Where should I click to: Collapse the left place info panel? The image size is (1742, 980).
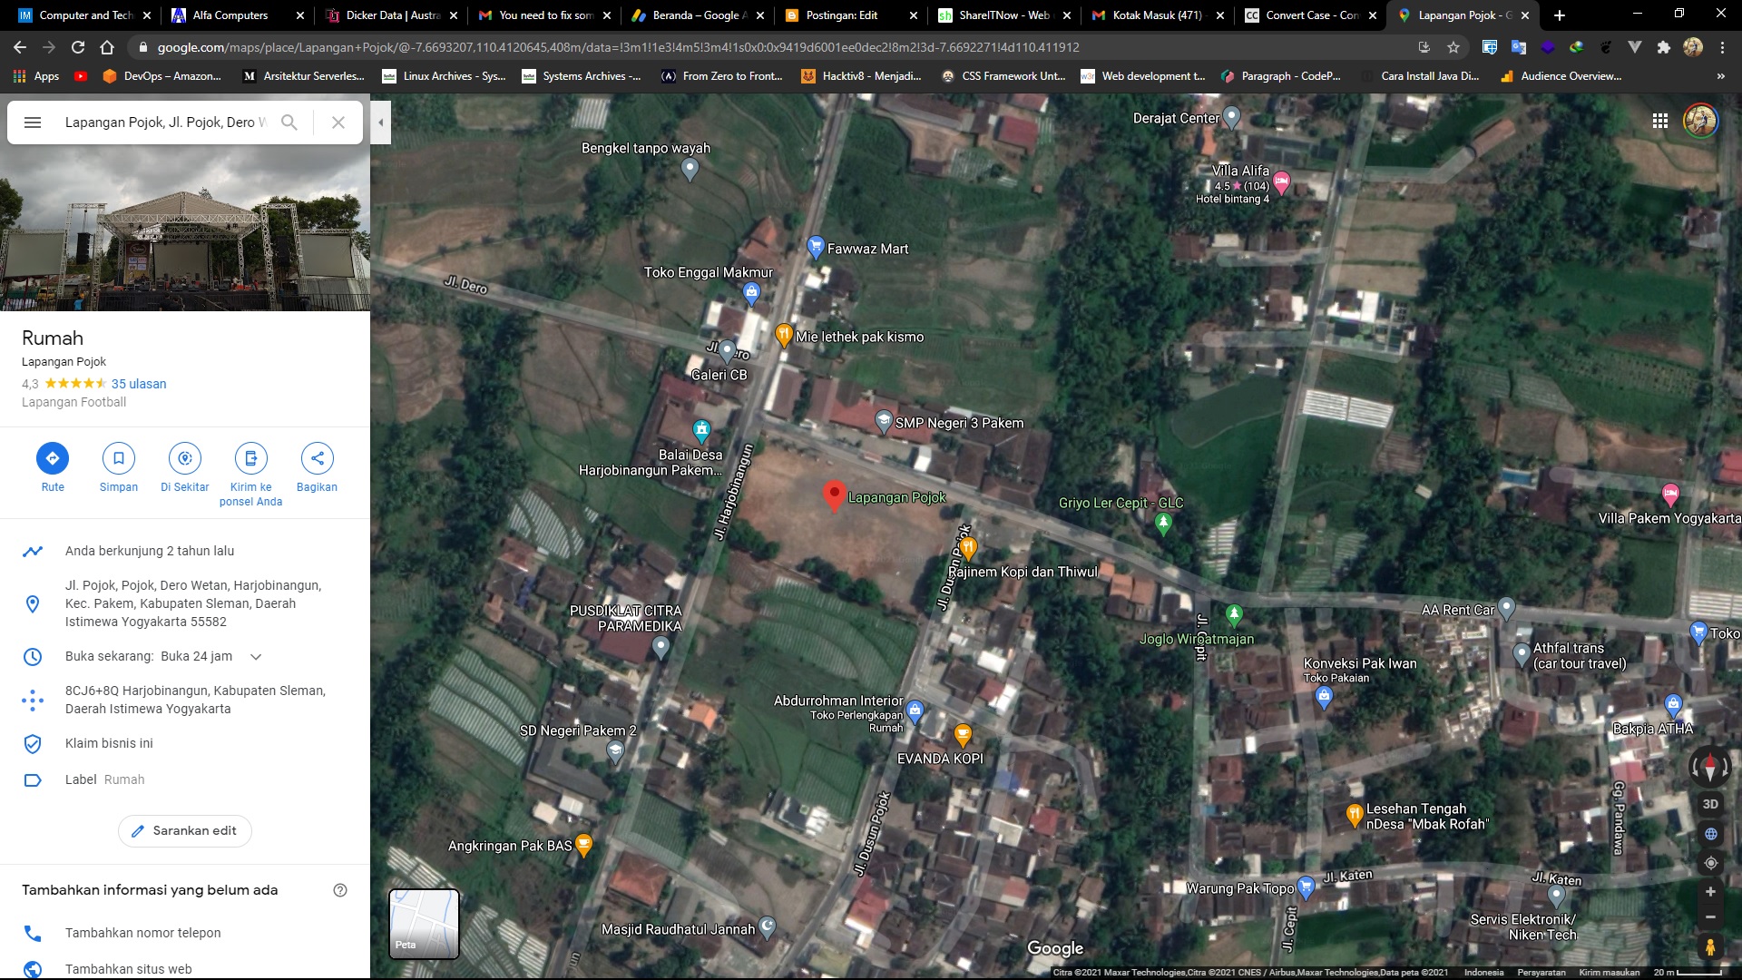click(x=380, y=122)
